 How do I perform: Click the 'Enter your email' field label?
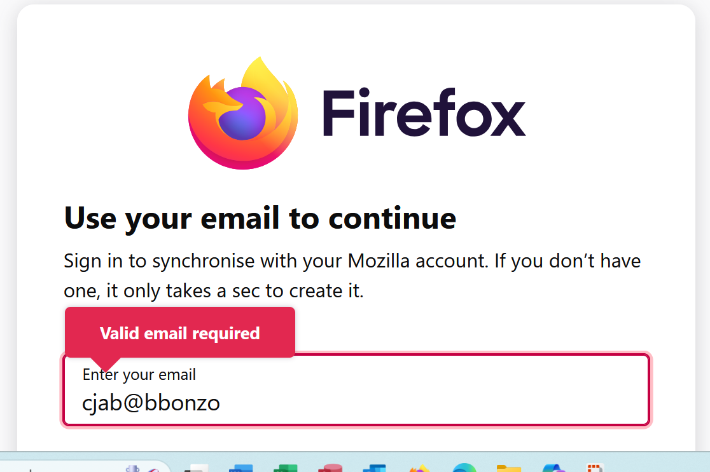coord(139,374)
